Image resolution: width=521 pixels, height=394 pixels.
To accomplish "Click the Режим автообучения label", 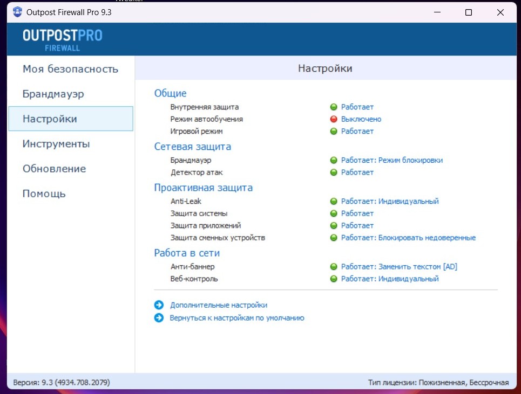I will pyautogui.click(x=207, y=119).
